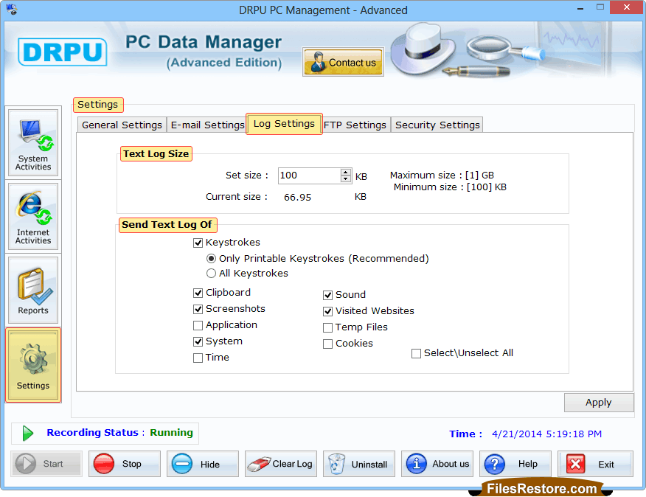This screenshot has width=646, height=497.
Task: Click the Contact us person icon
Action: tap(318, 62)
